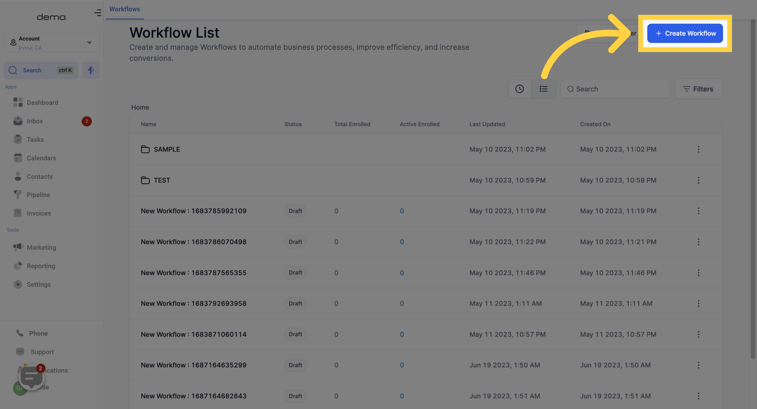
Task: Open options menu for SAMPLE folder
Action: [x=699, y=149]
